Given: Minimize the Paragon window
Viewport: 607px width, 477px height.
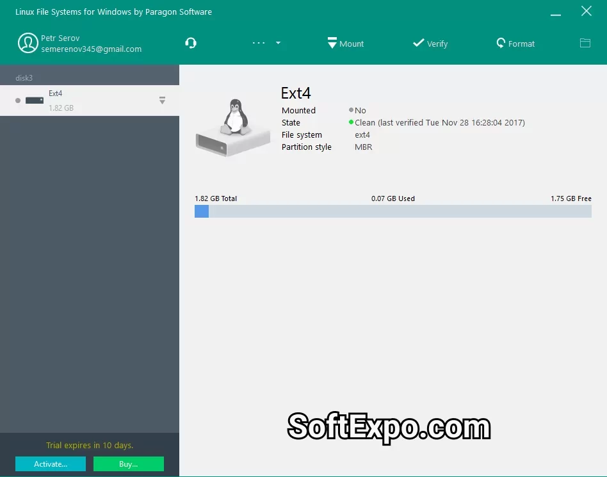Looking at the screenshot, I should 556,12.
